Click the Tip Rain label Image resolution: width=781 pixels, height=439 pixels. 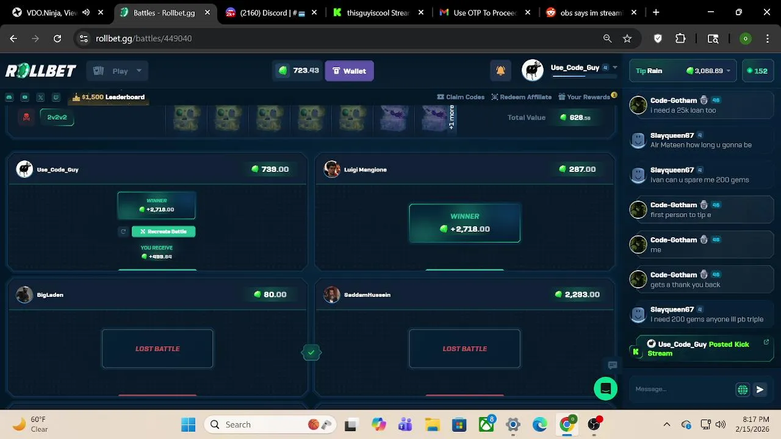click(649, 71)
